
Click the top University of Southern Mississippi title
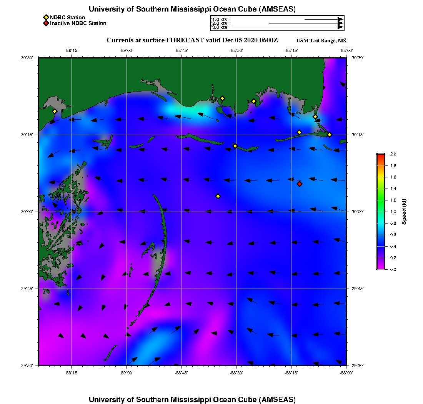tap(192, 9)
